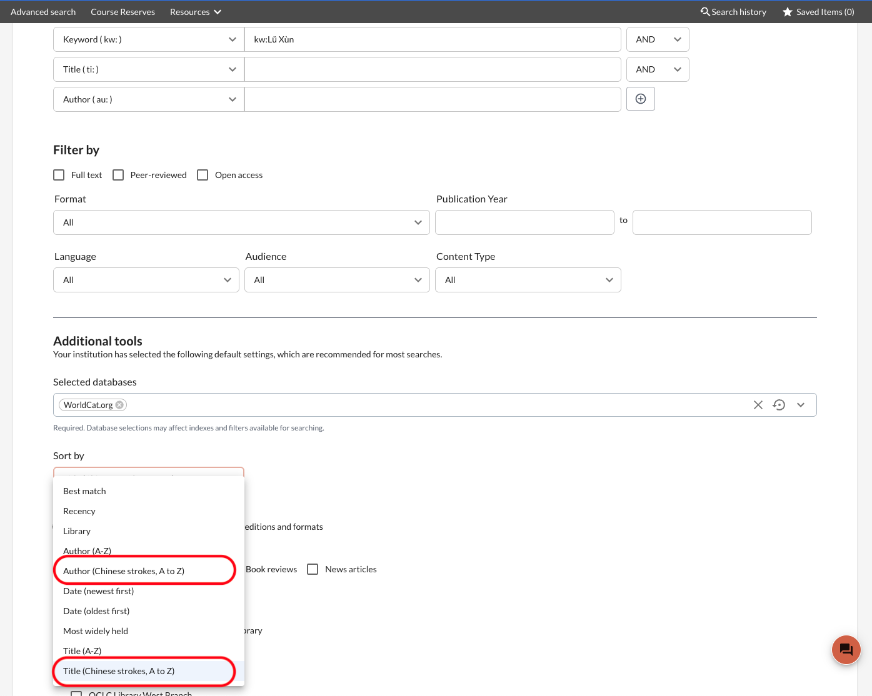Tick the Peer-reviewed checkbox
The height and width of the screenshot is (696, 872).
[x=118, y=175]
